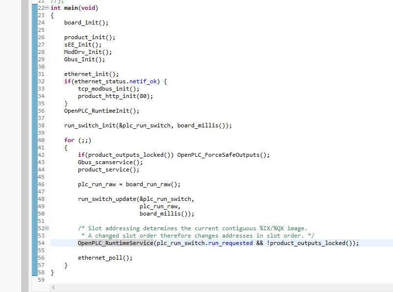Click the closing brace on line 58
The width and height of the screenshot is (393, 292).
(52, 272)
